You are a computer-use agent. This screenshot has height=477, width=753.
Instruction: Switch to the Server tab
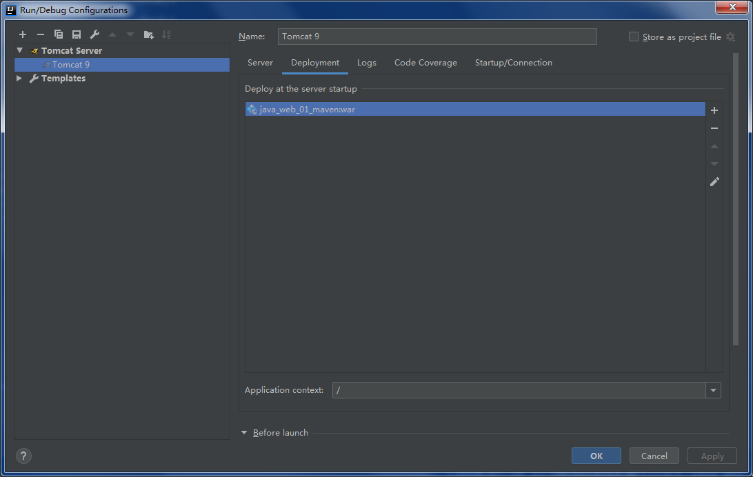coord(260,63)
